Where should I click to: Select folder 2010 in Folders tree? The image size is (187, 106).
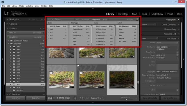[26, 76]
